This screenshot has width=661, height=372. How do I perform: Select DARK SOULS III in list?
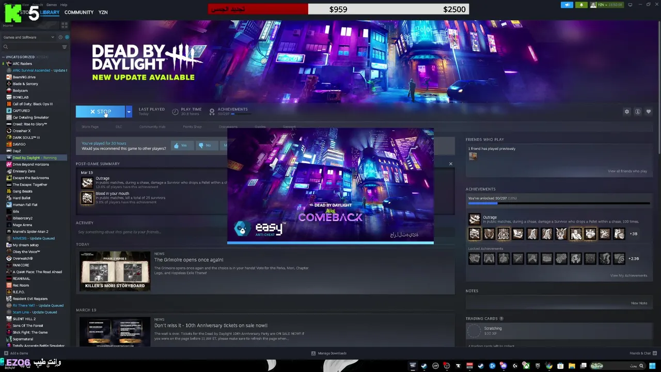tap(26, 137)
